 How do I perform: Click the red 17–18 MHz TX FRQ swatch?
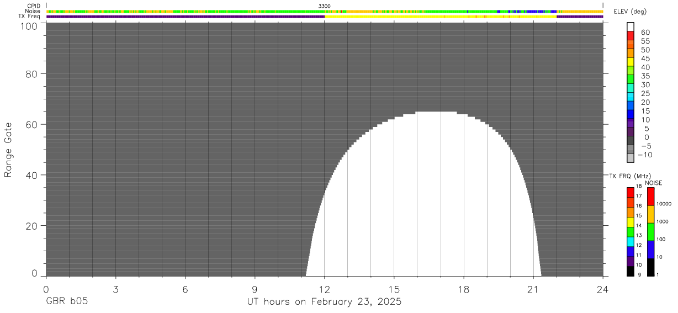pos(631,193)
